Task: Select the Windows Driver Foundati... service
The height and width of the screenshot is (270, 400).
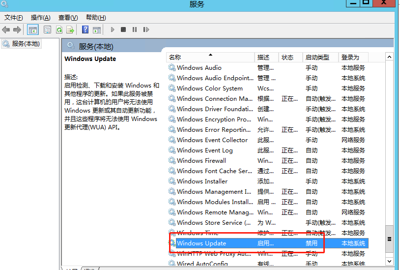Action: point(215,109)
